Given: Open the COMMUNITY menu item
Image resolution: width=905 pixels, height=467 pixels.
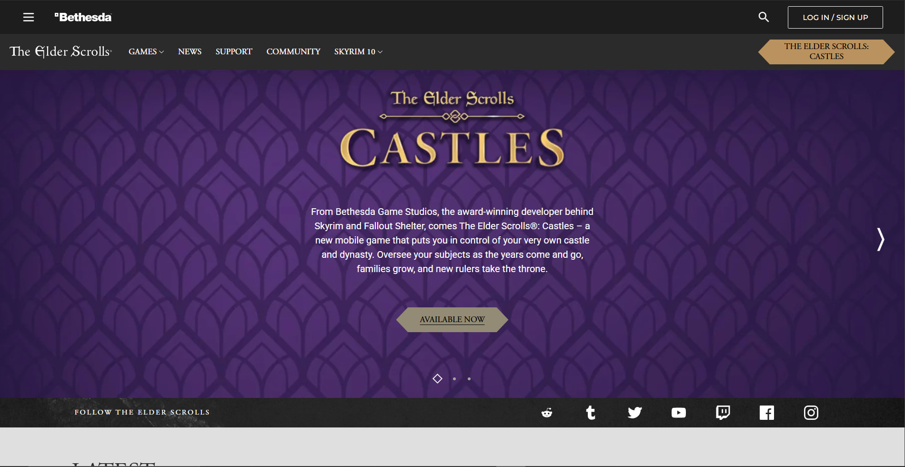Looking at the screenshot, I should [x=293, y=51].
